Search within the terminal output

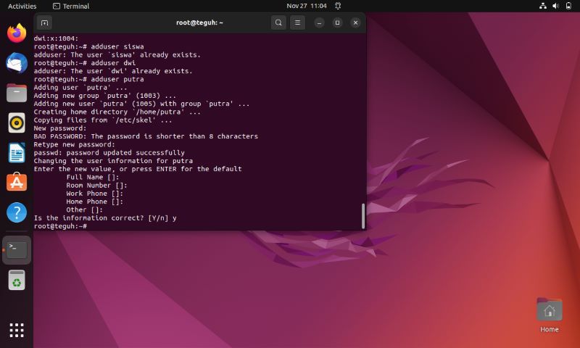pos(278,22)
